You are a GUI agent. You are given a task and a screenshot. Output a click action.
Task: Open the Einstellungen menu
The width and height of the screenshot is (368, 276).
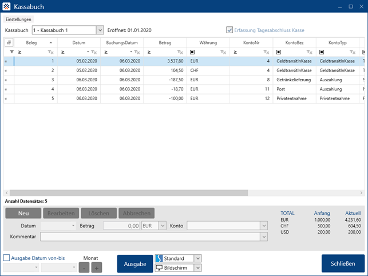(x=18, y=19)
